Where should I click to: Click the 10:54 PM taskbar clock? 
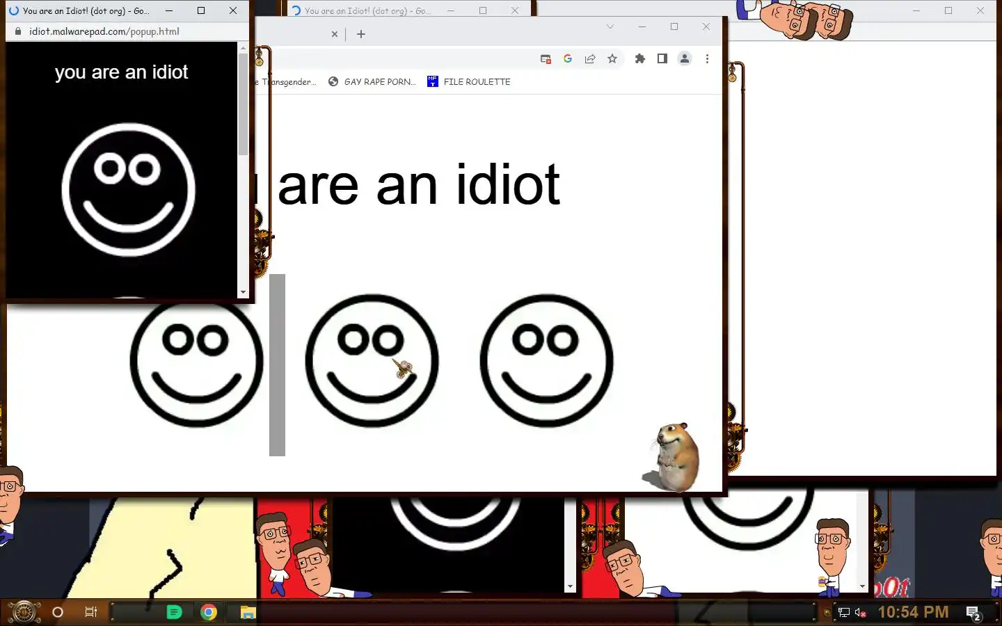pos(913,612)
